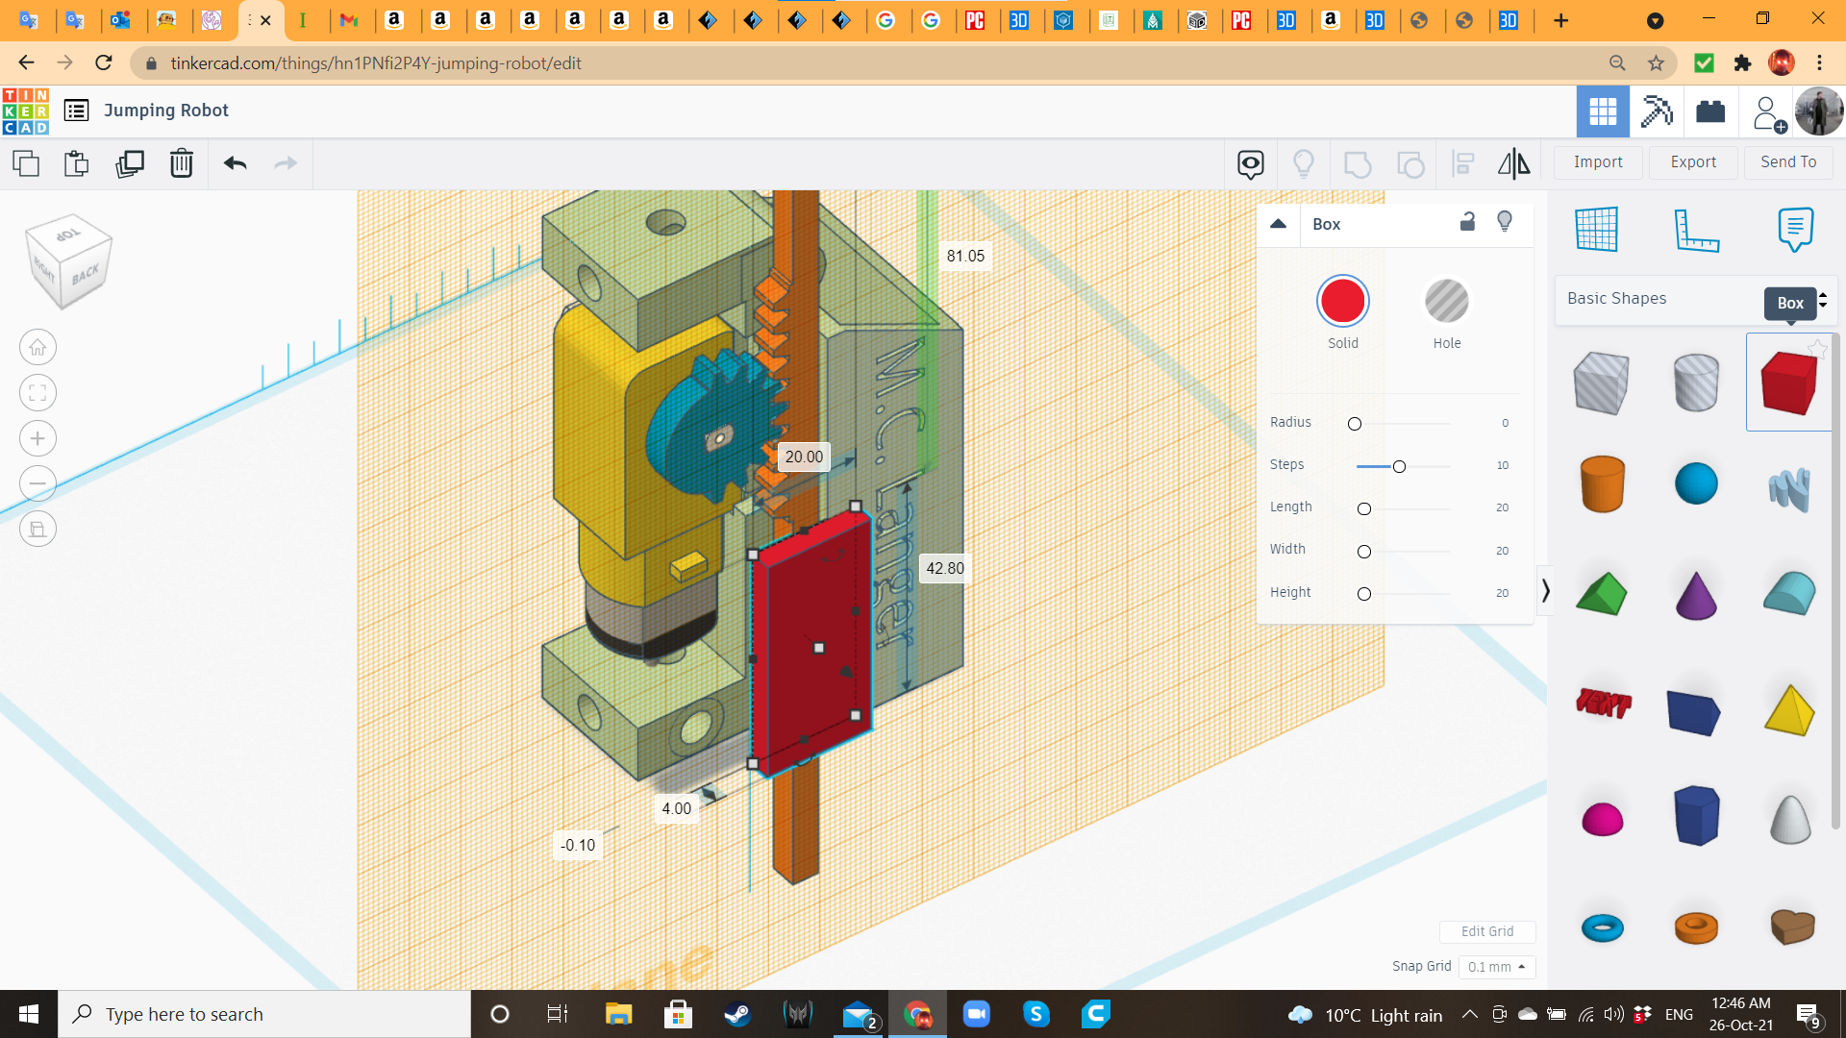This screenshot has width=1846, height=1038.
Task: Open the Snap Grid 0.1 mm dropdown
Action: point(1496,967)
